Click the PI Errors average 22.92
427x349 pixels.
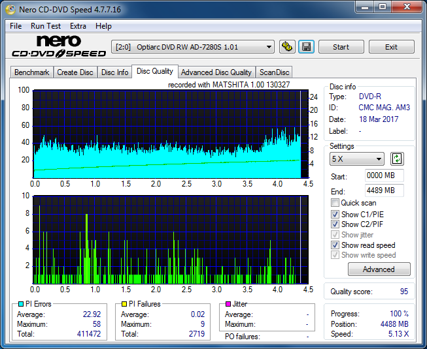coord(92,314)
